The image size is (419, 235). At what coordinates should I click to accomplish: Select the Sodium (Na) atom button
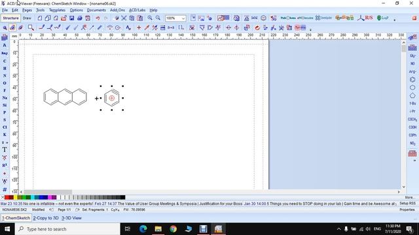coord(5,98)
